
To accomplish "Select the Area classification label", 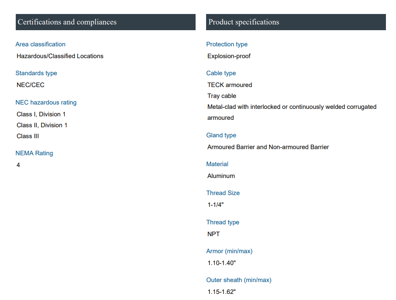I will [40, 44].
